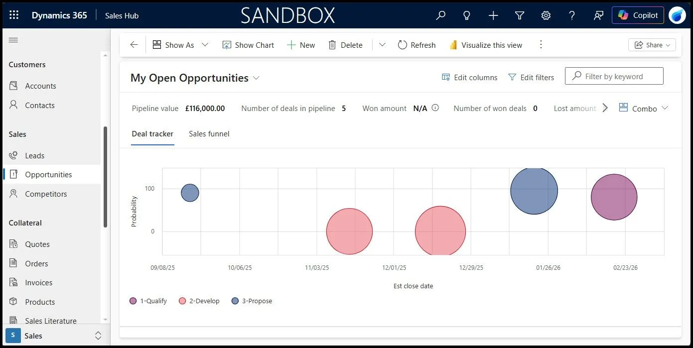Screen dimensions: 693x348
Task: Click the quick create plus icon
Action: click(493, 15)
